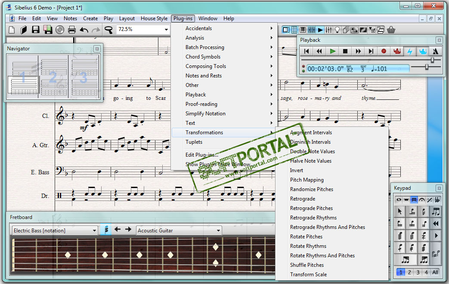449x284 pixels.
Task: Close the Navigator panel
Action: pos(97,49)
